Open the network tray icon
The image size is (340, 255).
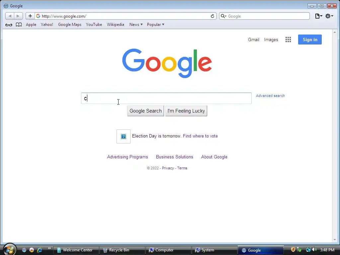[x=308, y=250]
